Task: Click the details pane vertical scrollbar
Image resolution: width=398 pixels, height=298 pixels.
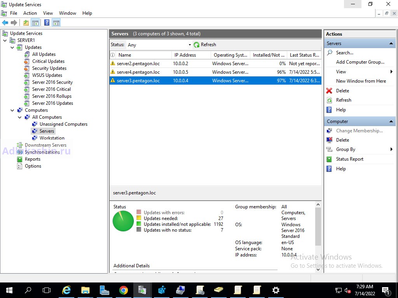Action: pos(318,227)
